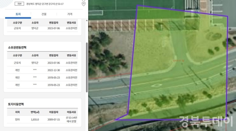The image size is (236, 131).
Task: Click the 경북투데이 watermark on the map
Action: [206, 122]
